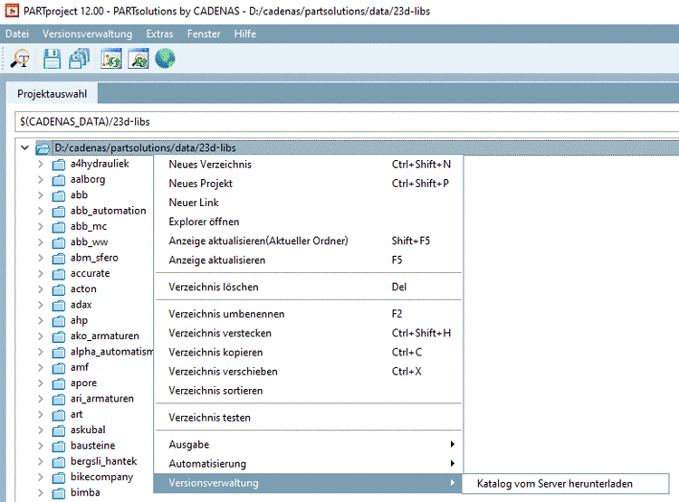
Task: Click the $(CADENAS_DATA)/23d-libs path field
Action: [347, 121]
